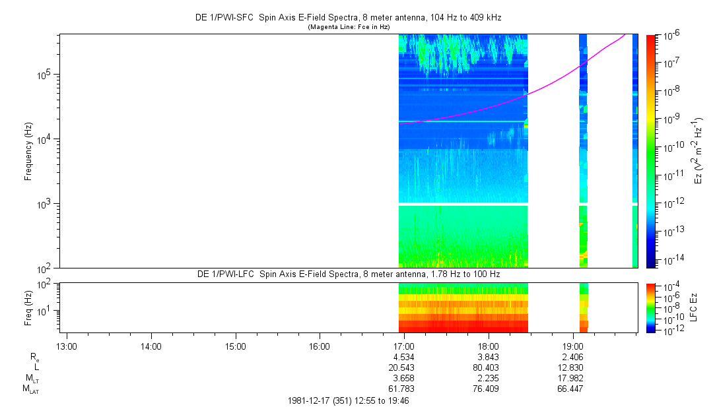Click the 'Frequency (Hz)' axis label
Viewport: 715px width, 409px height.
(x=28, y=151)
